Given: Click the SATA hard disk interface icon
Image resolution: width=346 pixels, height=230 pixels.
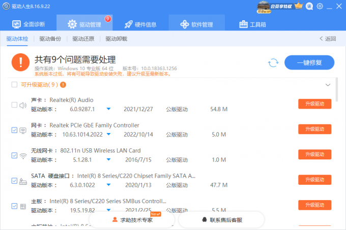Looking at the screenshot, I should 23,181.
